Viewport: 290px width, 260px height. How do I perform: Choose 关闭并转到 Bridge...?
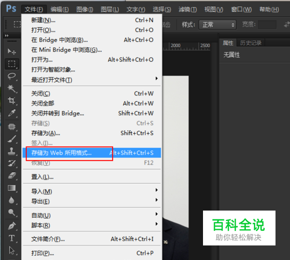[92, 113]
